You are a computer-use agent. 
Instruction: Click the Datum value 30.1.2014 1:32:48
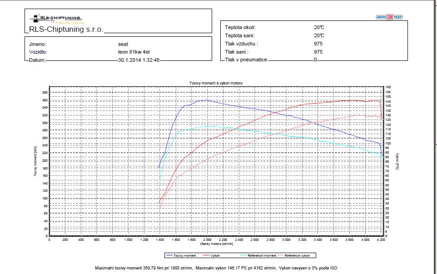(x=139, y=60)
